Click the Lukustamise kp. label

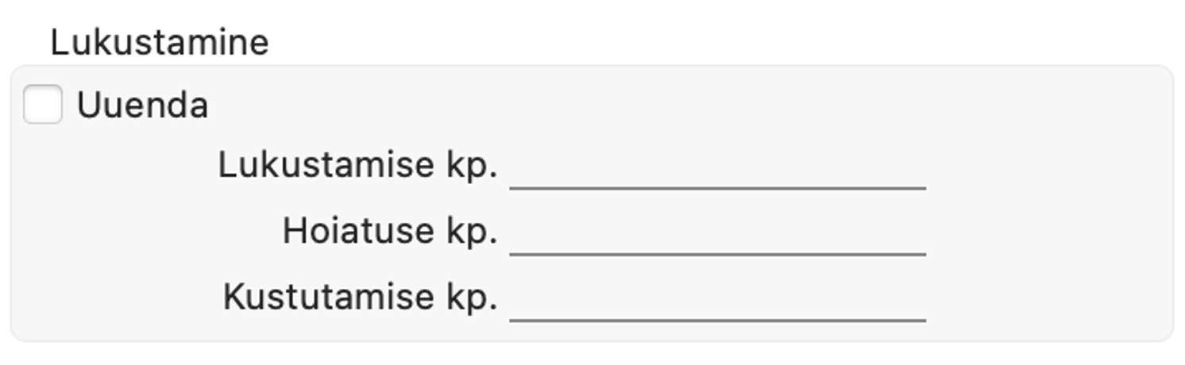pos(357,166)
